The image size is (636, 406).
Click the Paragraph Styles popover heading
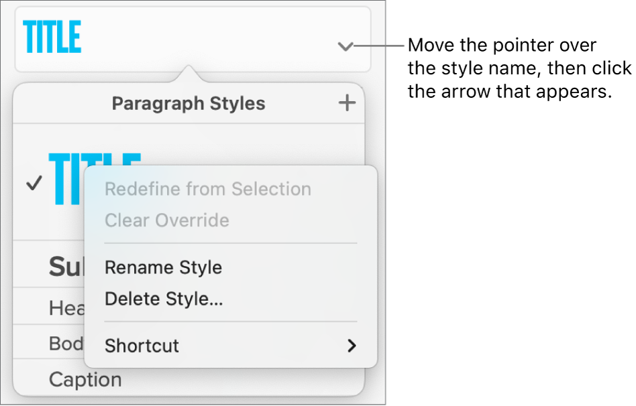tap(189, 104)
